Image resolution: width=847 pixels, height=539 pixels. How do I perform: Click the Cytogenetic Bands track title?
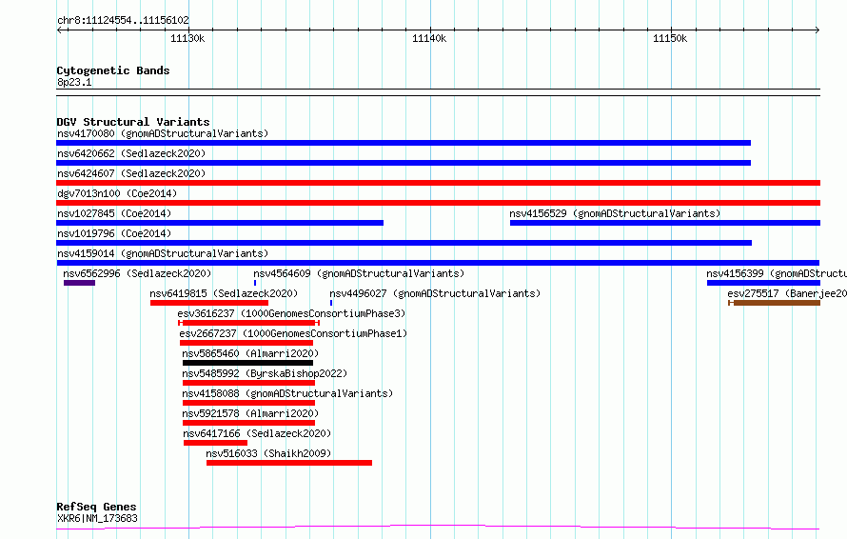point(113,70)
